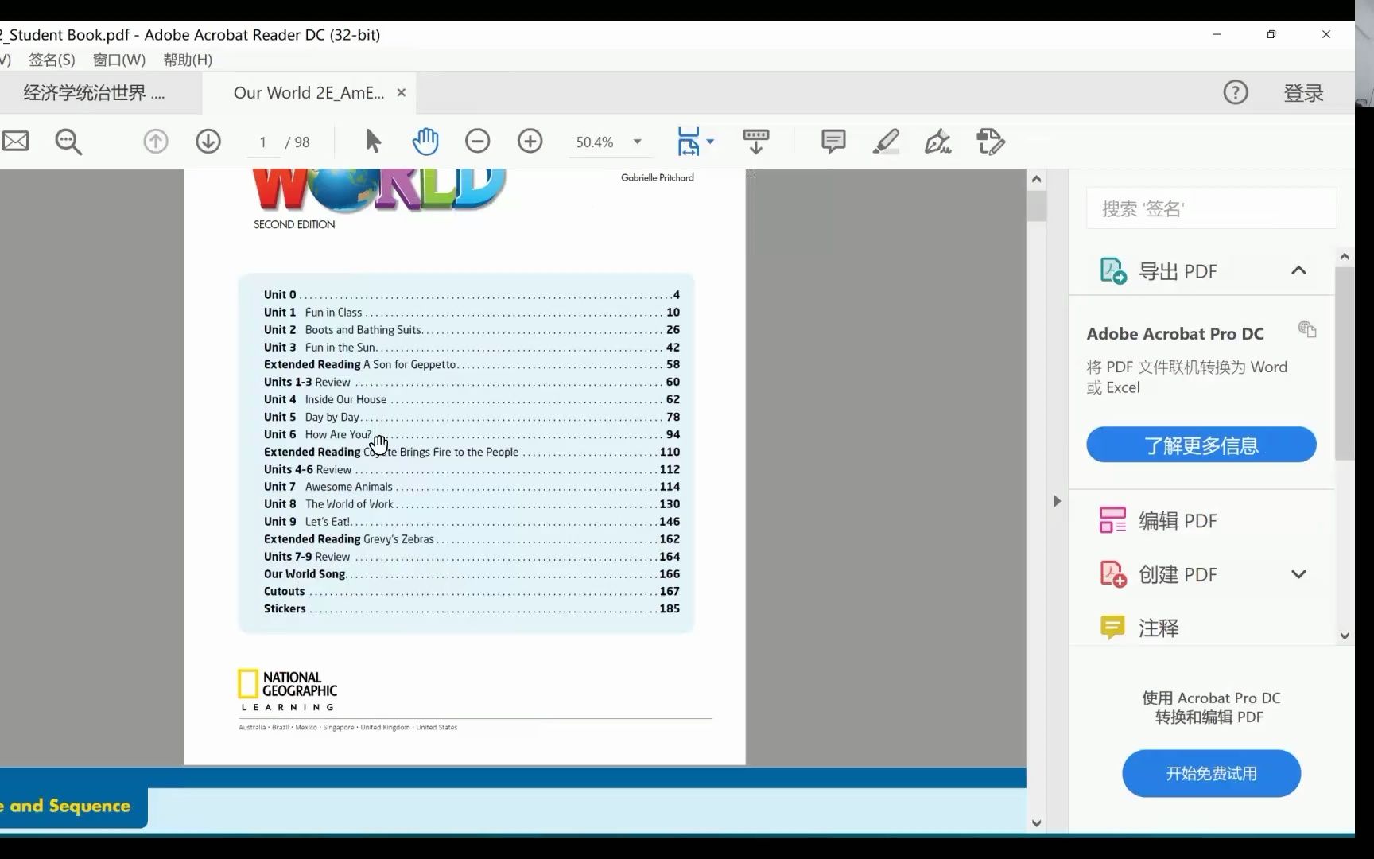Add a sticky note comment
Screen dimensions: 1374x859
833,142
